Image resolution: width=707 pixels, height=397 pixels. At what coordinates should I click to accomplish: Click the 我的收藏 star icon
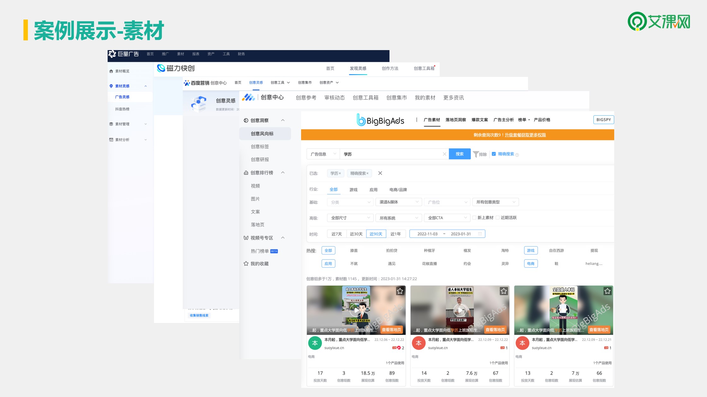[x=246, y=264]
